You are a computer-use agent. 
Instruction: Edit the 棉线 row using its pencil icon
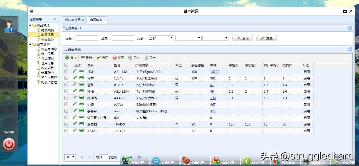click(75, 71)
